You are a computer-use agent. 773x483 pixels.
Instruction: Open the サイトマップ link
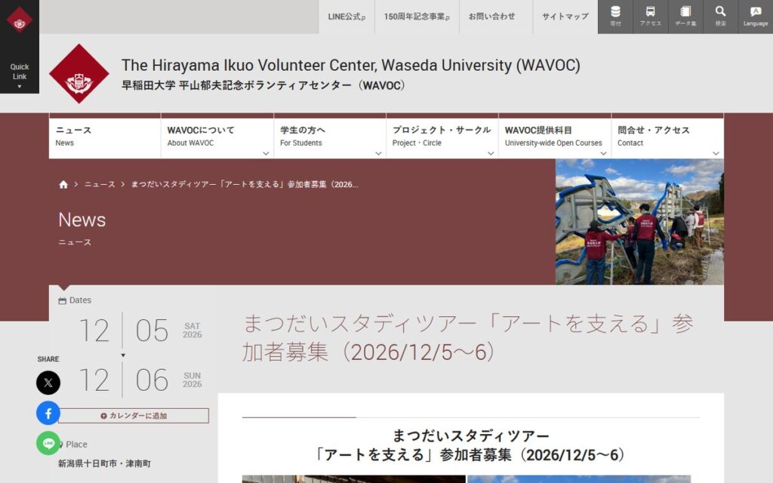(x=565, y=17)
